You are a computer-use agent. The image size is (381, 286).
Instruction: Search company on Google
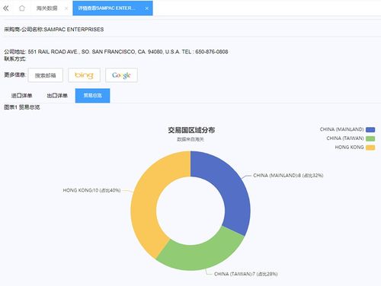(121, 75)
